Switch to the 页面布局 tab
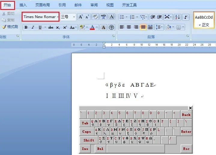216x155 pixels. pyautogui.click(x=43, y=5)
